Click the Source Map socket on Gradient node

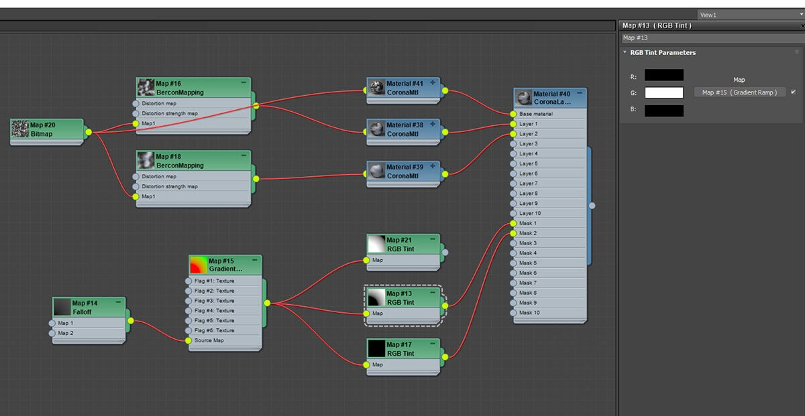[189, 340]
